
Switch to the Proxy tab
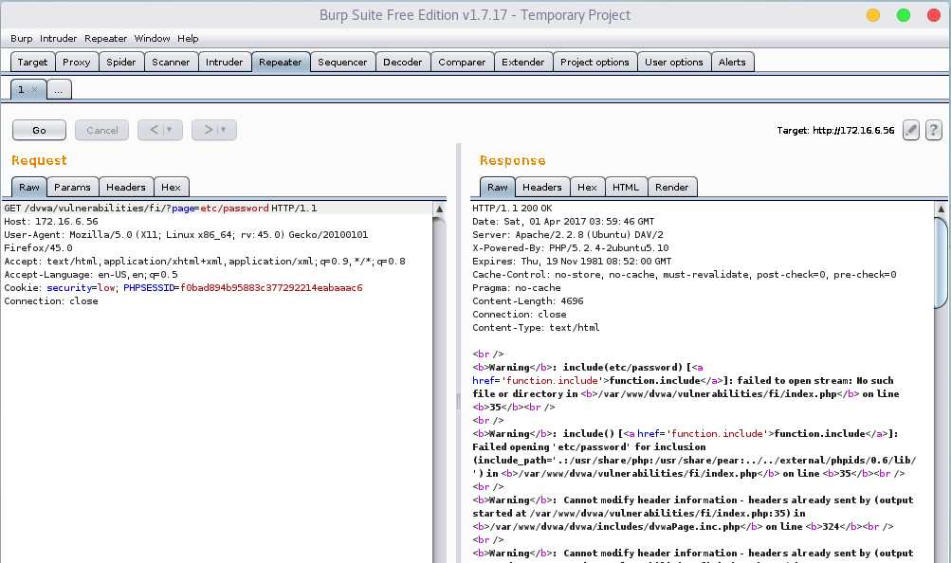pos(77,62)
